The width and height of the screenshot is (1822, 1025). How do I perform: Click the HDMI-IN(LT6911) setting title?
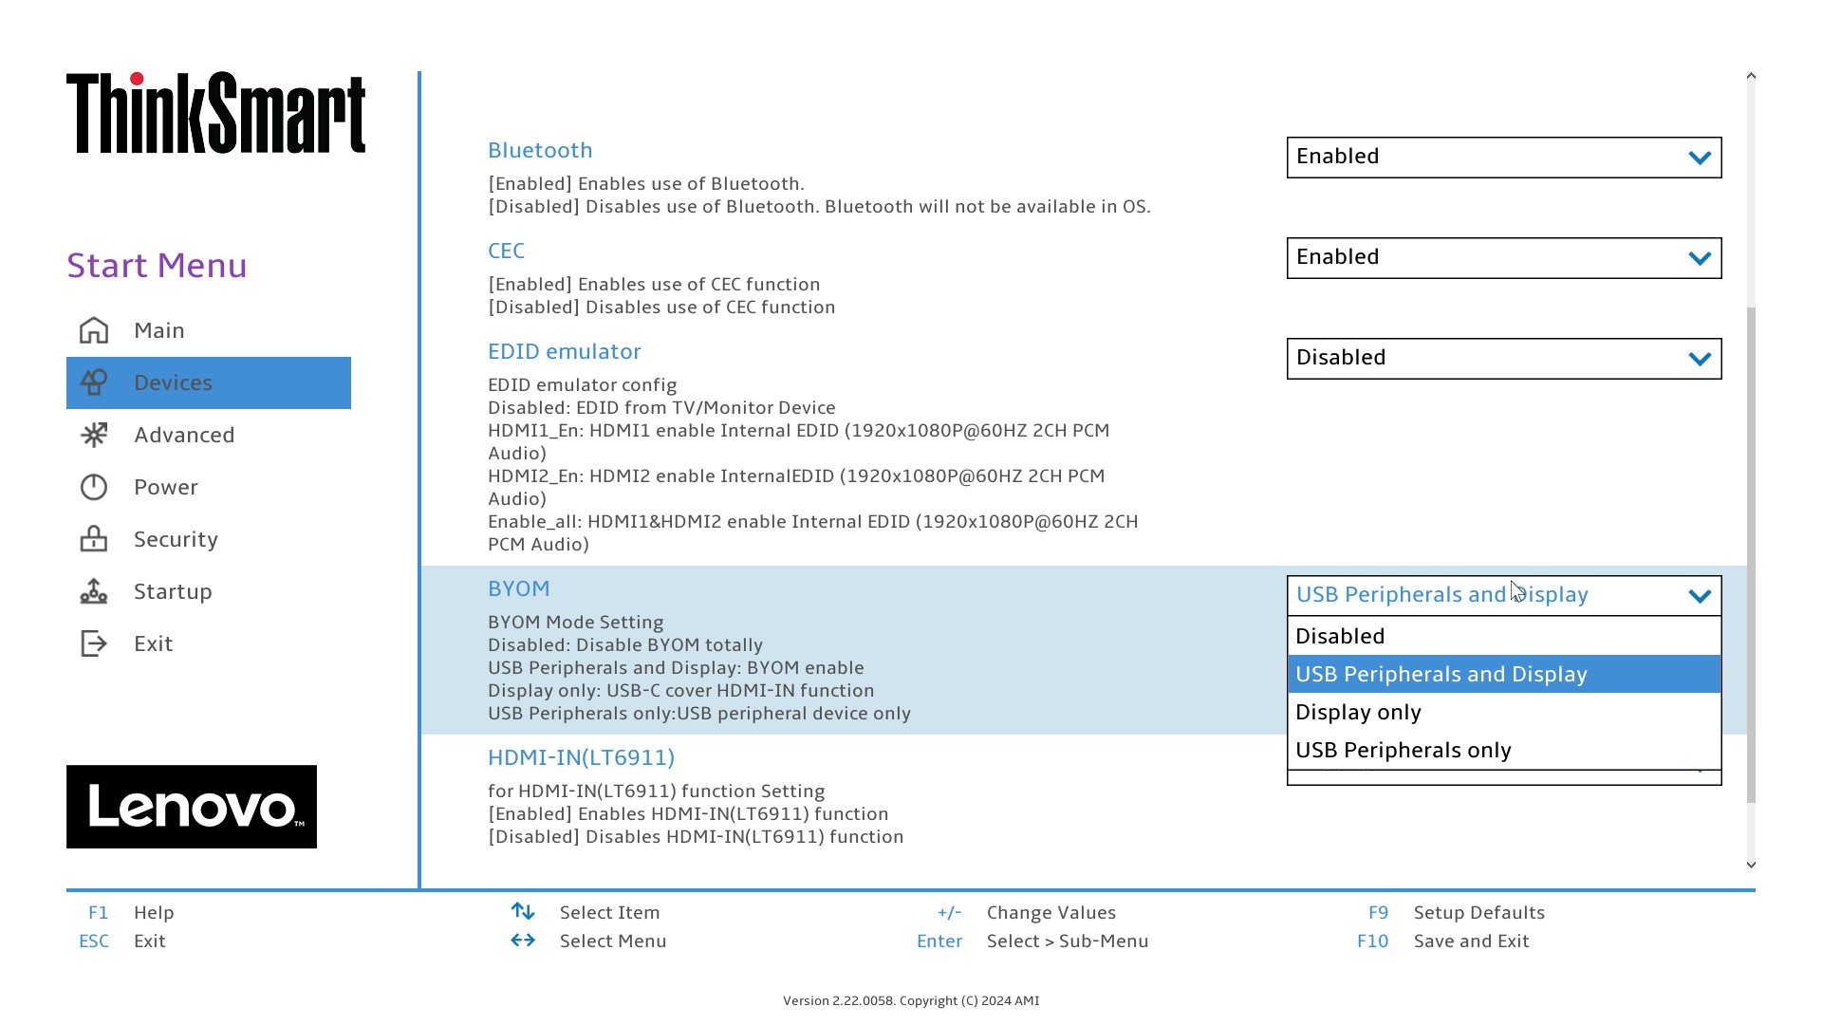coord(581,757)
